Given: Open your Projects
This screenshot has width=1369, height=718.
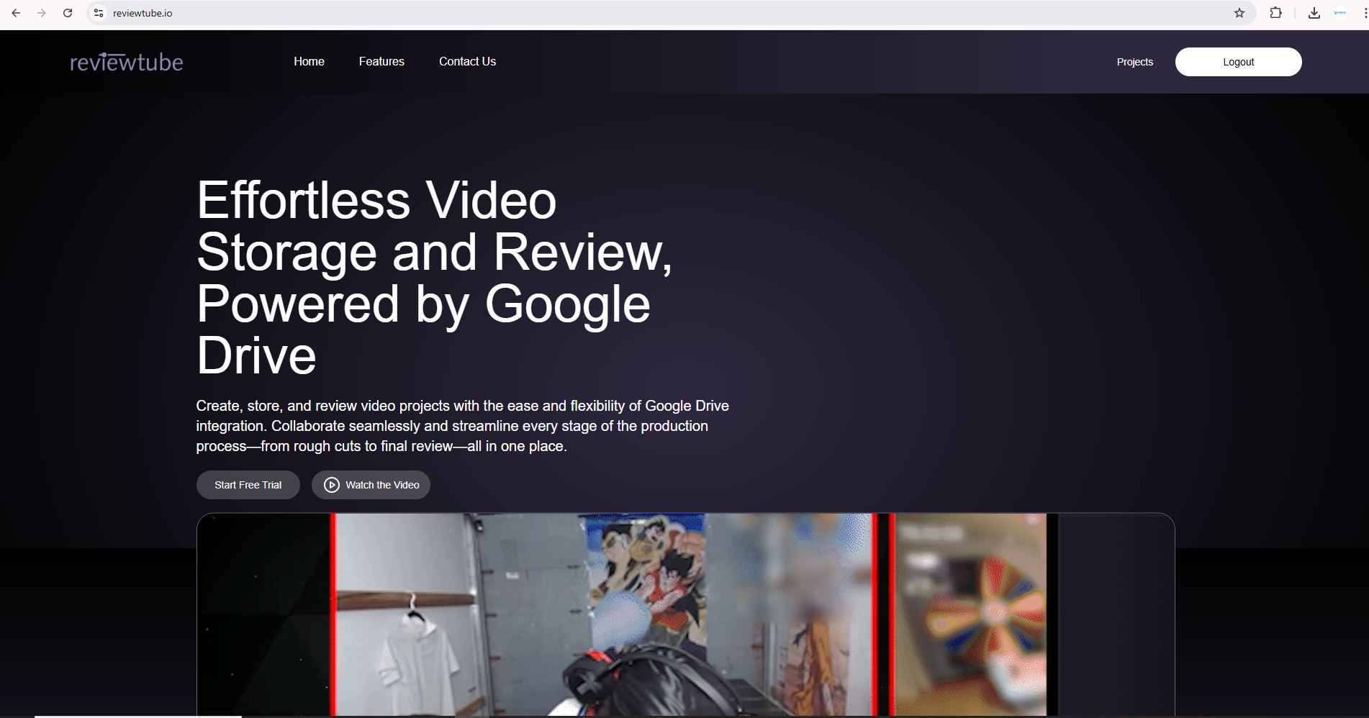Looking at the screenshot, I should pyautogui.click(x=1134, y=62).
